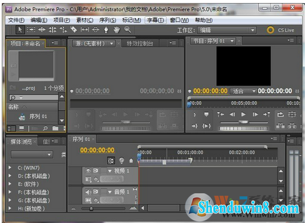Switch project panel to list view
The width and height of the screenshot is (305, 223).
click(x=12, y=128)
